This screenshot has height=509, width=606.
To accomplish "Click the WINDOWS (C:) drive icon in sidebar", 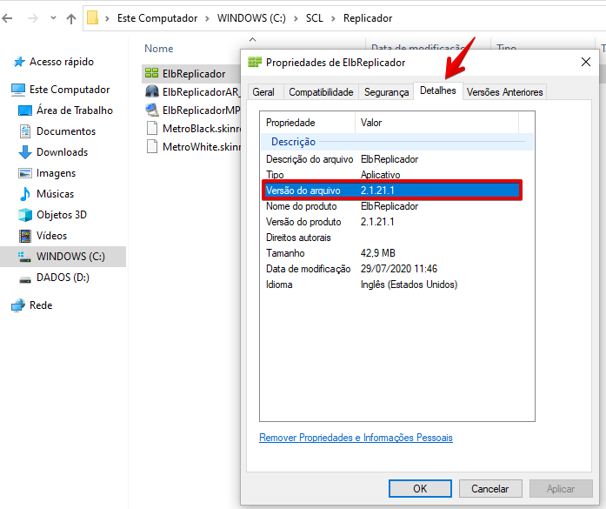I will (24, 257).
